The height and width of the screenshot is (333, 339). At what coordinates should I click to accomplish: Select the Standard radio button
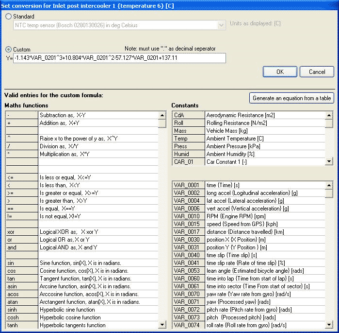(x=8, y=17)
